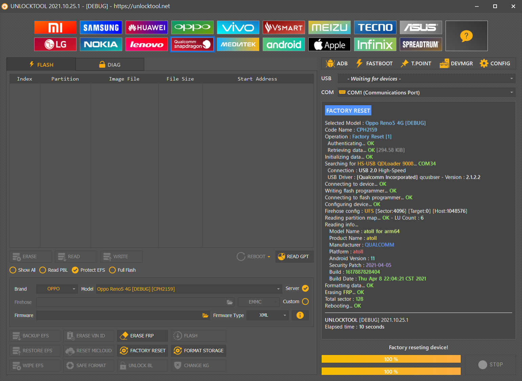Viewport: 522px width, 381px height.
Task: Enable the Custom option
Action: coord(305,301)
